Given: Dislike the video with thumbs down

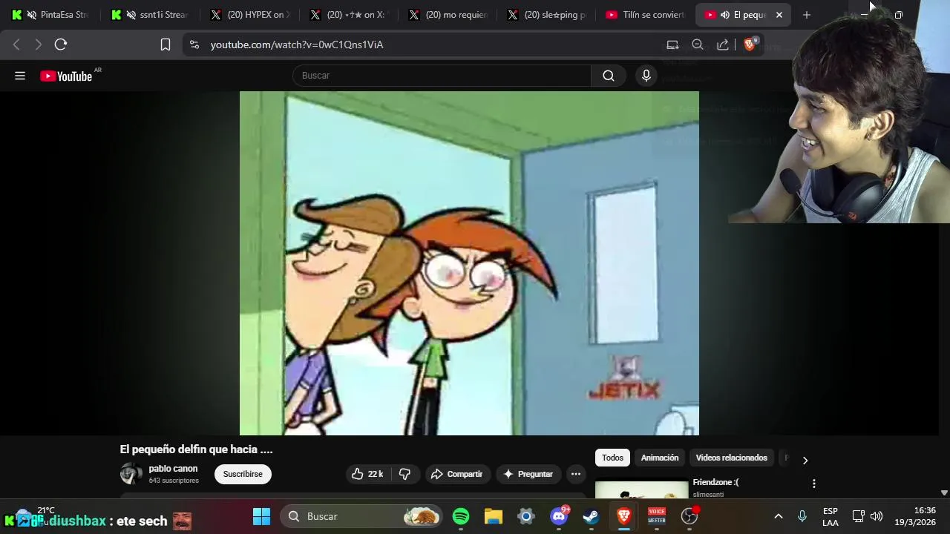Looking at the screenshot, I should 405,474.
